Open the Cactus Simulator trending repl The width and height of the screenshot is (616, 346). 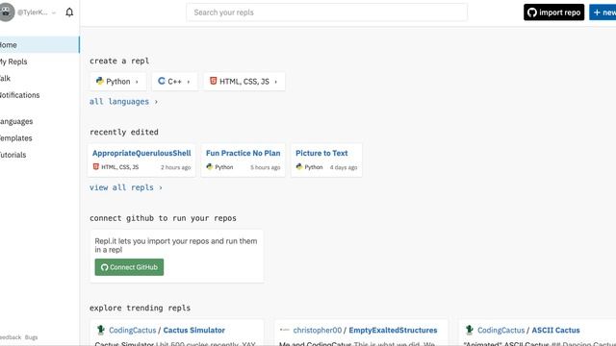click(x=194, y=331)
